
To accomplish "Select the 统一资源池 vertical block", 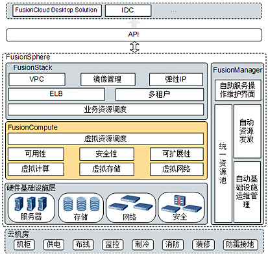I will tap(223, 164).
